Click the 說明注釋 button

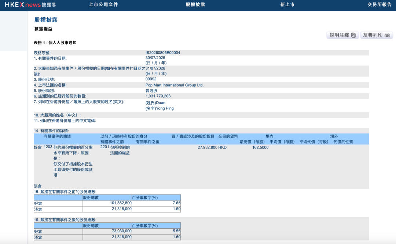[342, 35]
